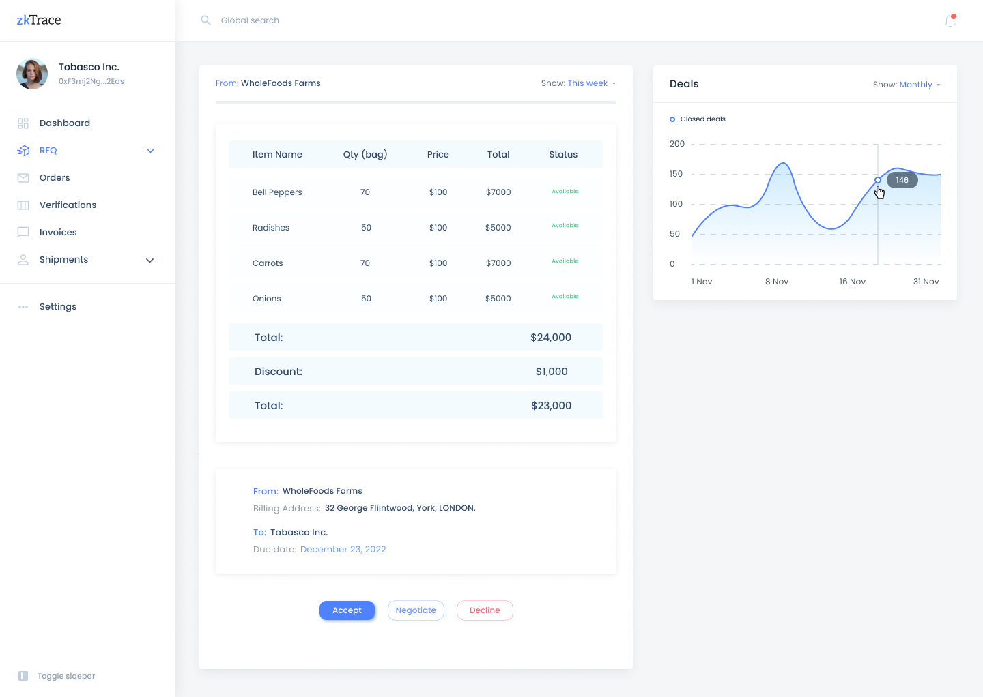983x697 pixels.
Task: Click wallet address 0xF3mj2Ng...2Eds
Action: tap(91, 81)
